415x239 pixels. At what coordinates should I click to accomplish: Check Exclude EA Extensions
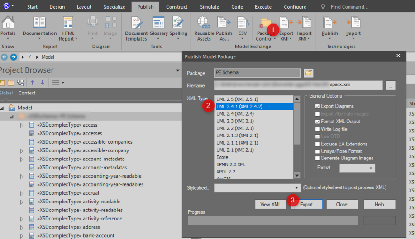click(x=317, y=144)
